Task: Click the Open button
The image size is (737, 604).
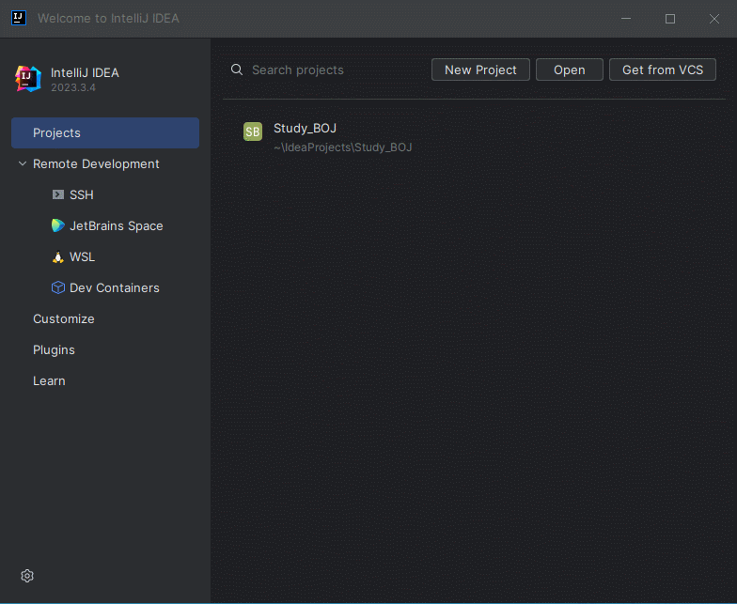Action: pos(570,70)
